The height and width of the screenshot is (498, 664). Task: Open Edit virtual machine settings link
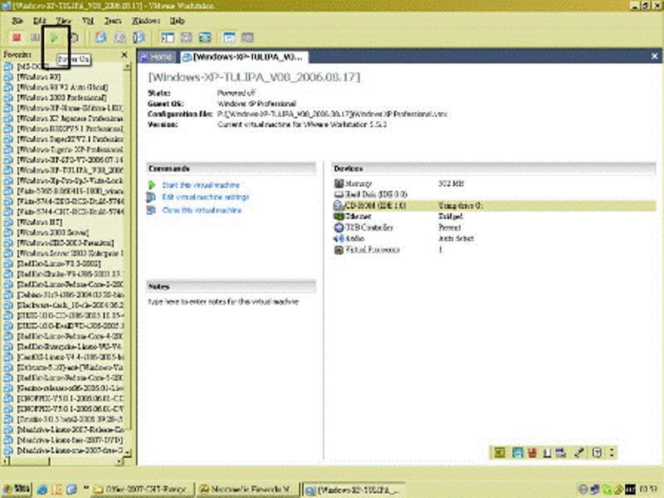point(205,197)
